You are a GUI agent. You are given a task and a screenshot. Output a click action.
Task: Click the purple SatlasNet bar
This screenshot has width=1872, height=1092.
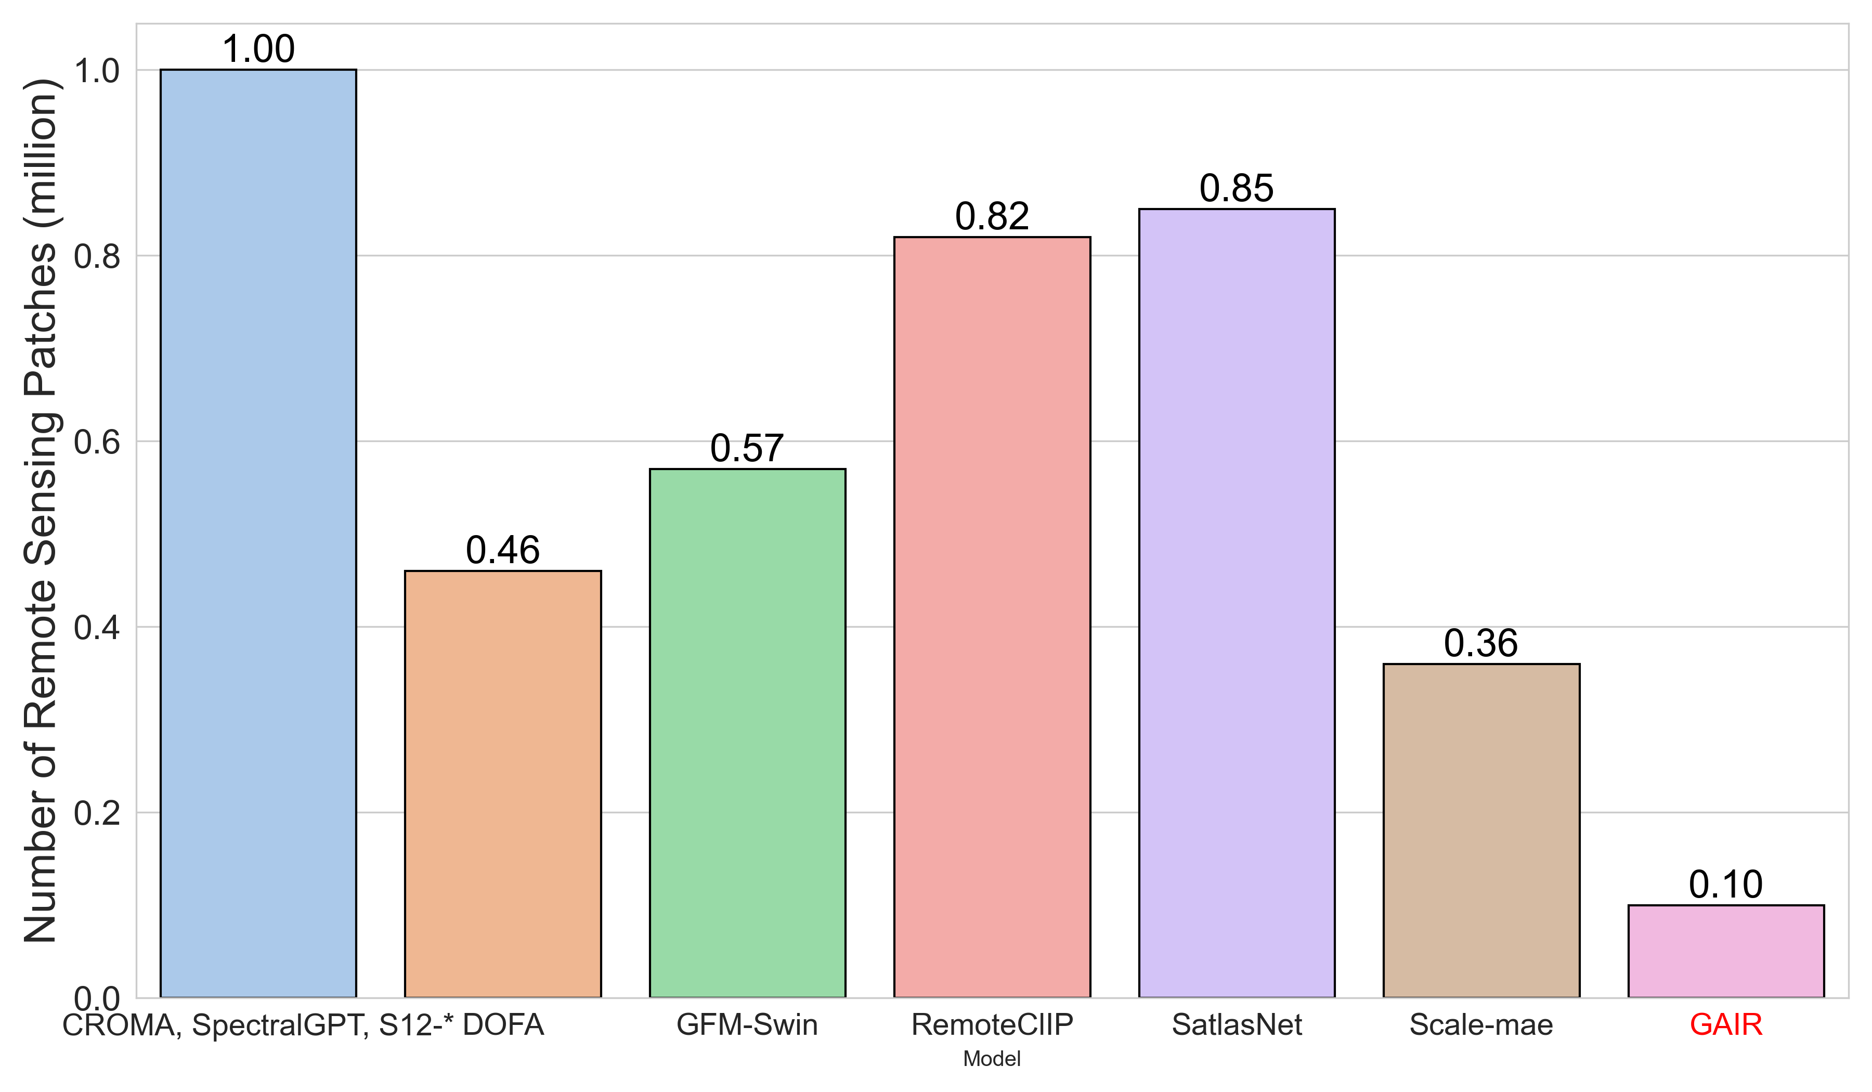point(1236,603)
